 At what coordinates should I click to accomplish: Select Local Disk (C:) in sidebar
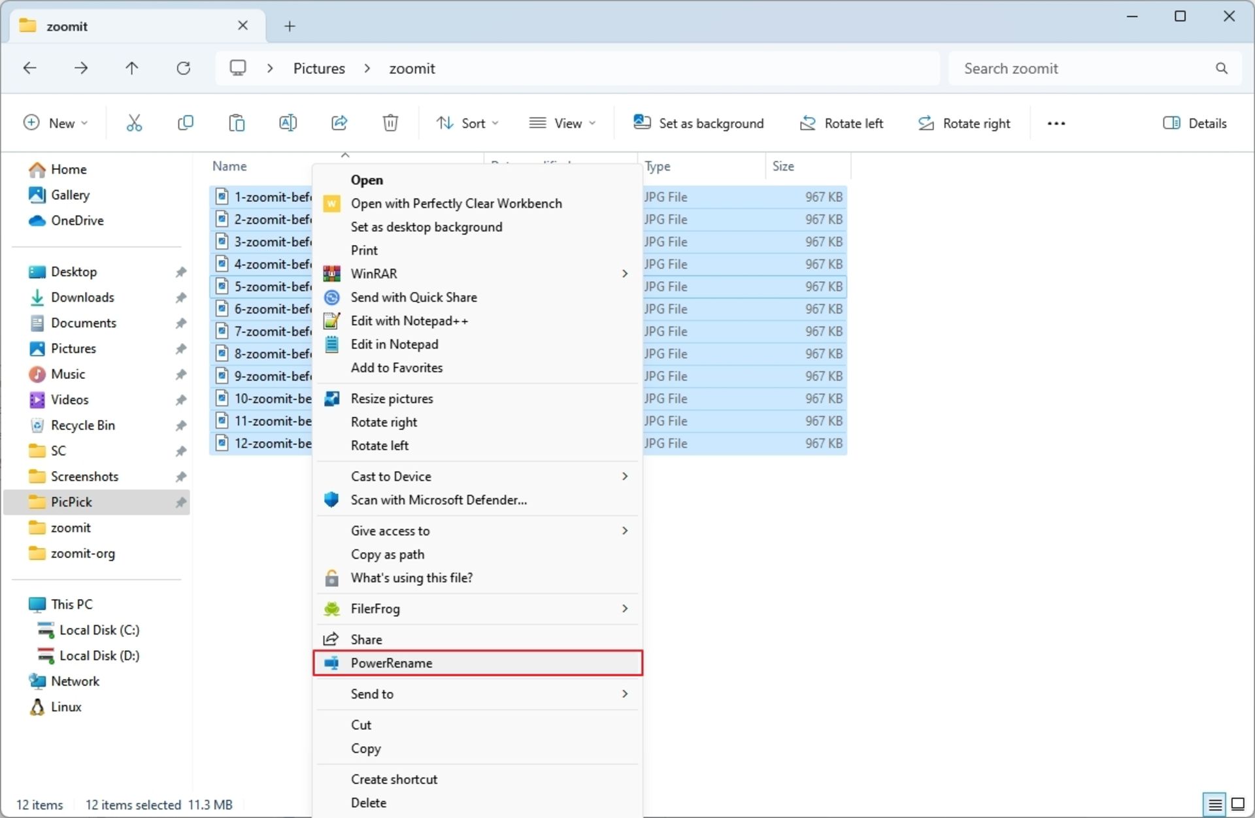(x=99, y=630)
